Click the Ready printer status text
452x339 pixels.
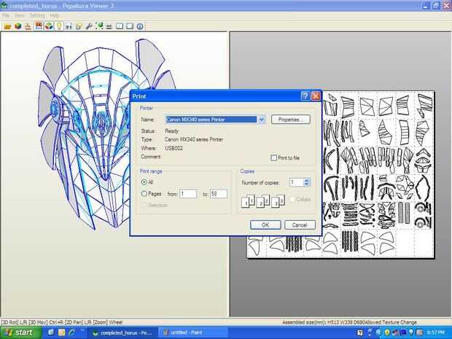pos(172,131)
